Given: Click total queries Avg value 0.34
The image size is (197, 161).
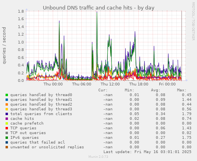Looking at the screenshot, I should click(x=161, y=114).
